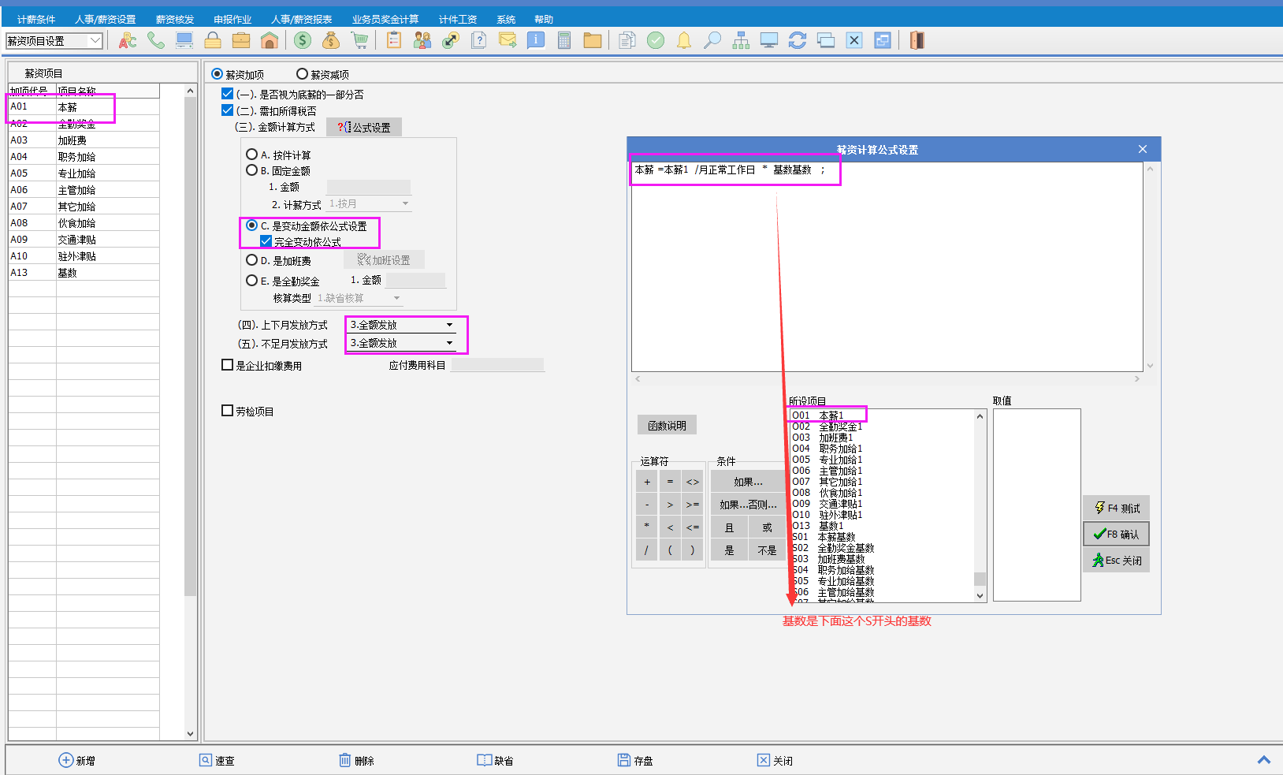This screenshot has width=1283, height=775.
Task: Open the 申报作业 menu
Action: point(232,19)
